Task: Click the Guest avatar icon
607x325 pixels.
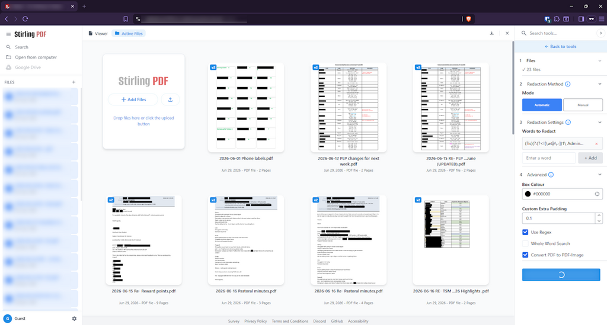Action: coord(7,318)
